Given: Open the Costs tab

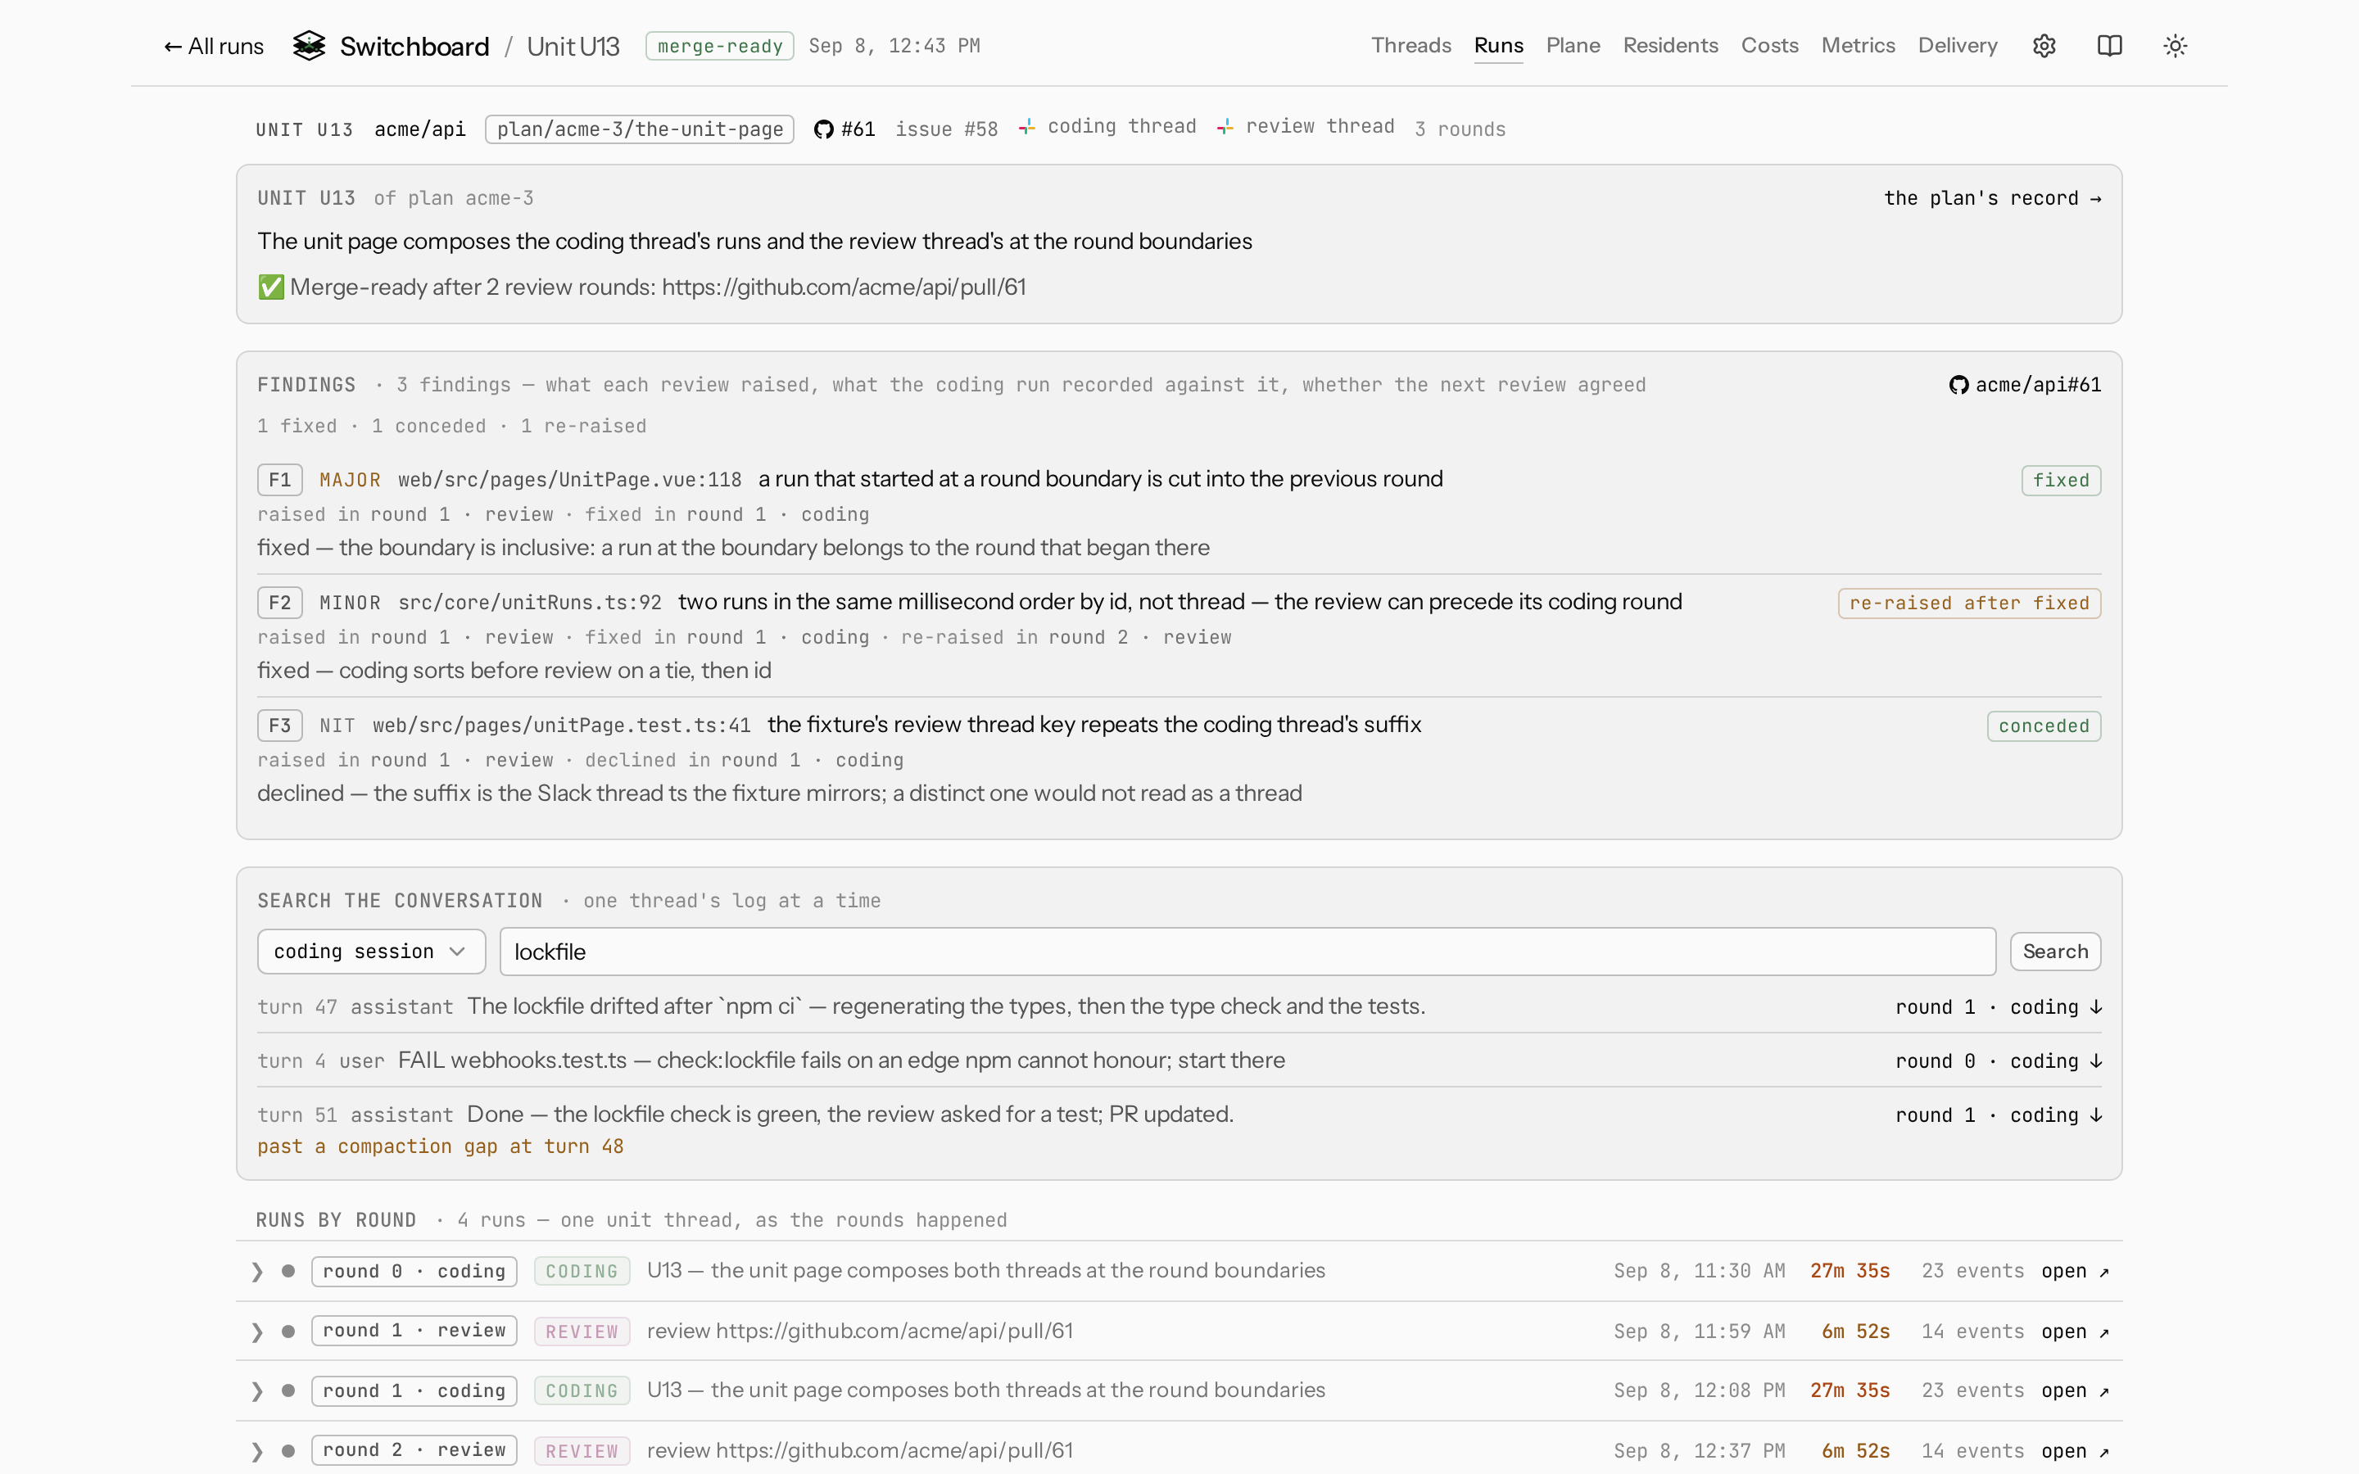Looking at the screenshot, I should click(1769, 46).
